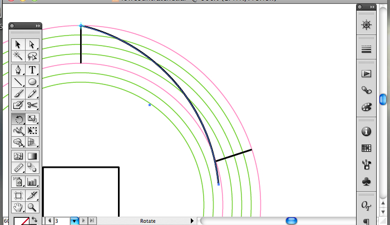Switch to the Scale tool
Viewport: 390px width, 225px height.
32,119
